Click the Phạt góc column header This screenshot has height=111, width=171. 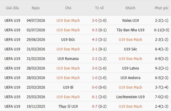tap(162, 8)
